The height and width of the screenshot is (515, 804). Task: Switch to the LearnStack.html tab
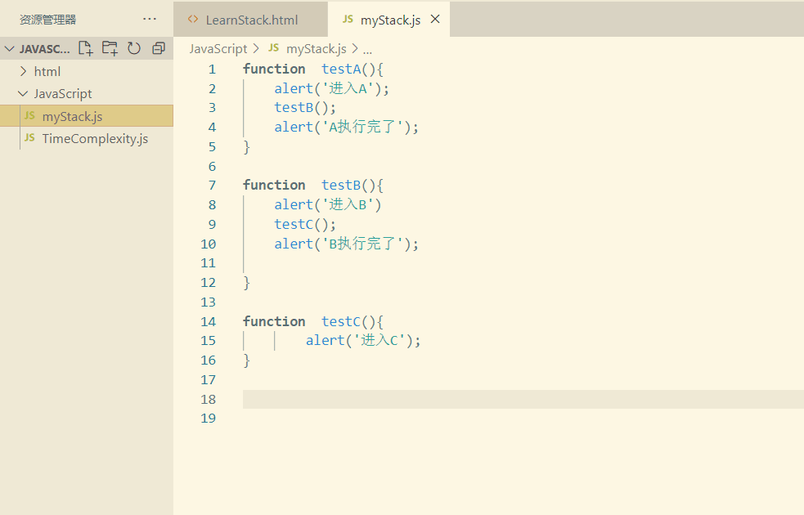(x=251, y=19)
